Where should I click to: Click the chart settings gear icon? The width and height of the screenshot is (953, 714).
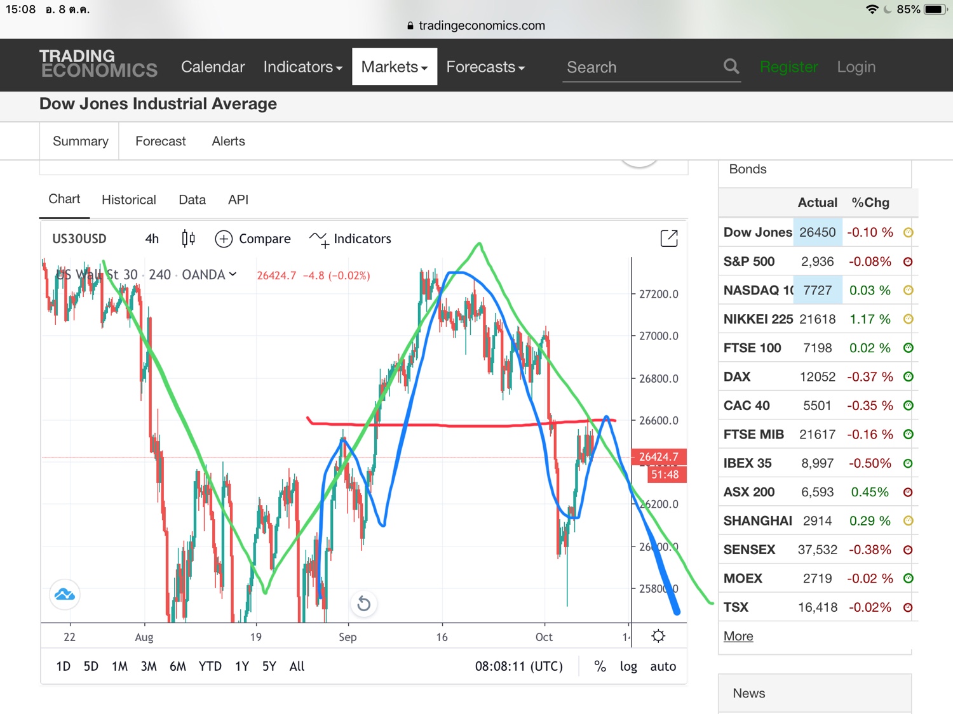(658, 636)
